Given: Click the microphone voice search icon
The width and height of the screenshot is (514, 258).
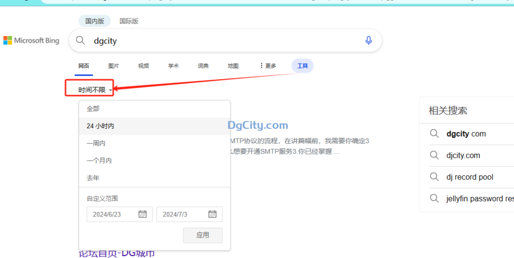Looking at the screenshot, I should point(368,40).
